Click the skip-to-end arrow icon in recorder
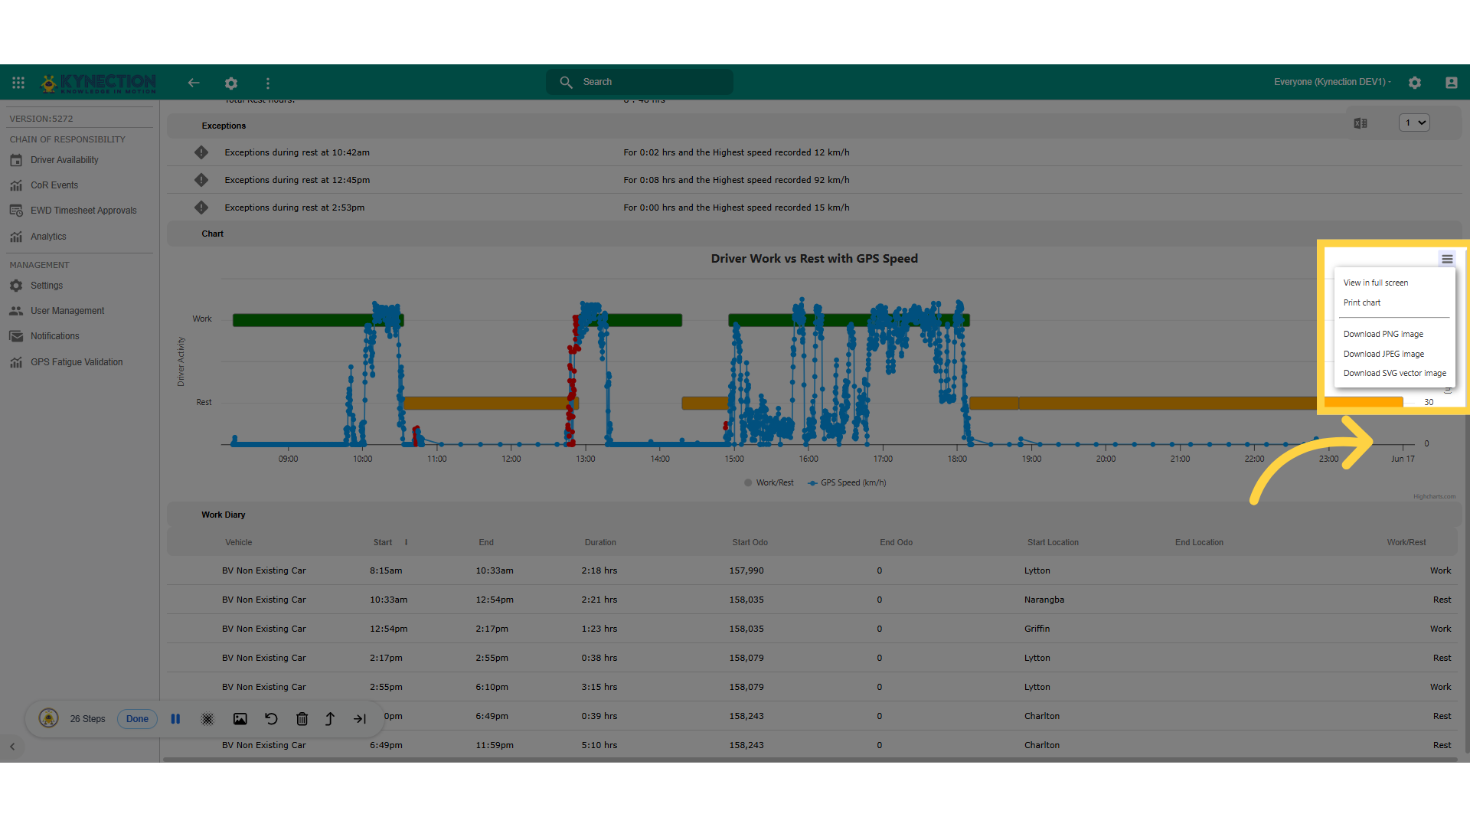Screen dimensions: 1470x827 (360, 719)
